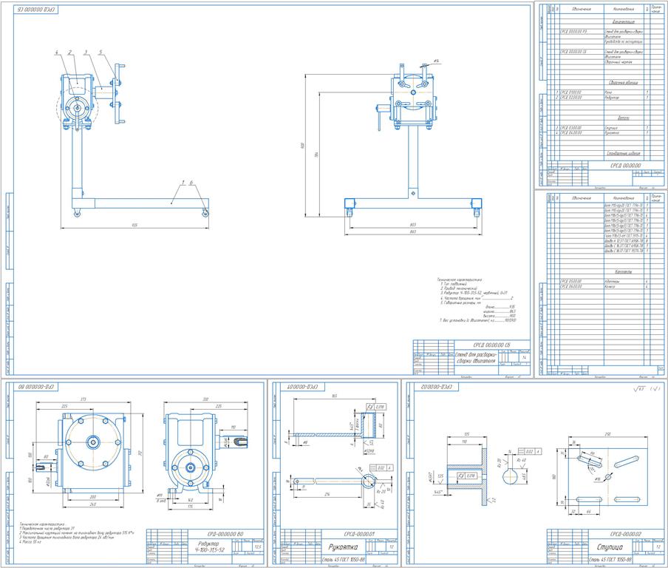Image resolution: width=668 pixels, height=568 pixels.
Task: Click the 'Техническая характеристика' heading on the main sheet
Action: 458,280
